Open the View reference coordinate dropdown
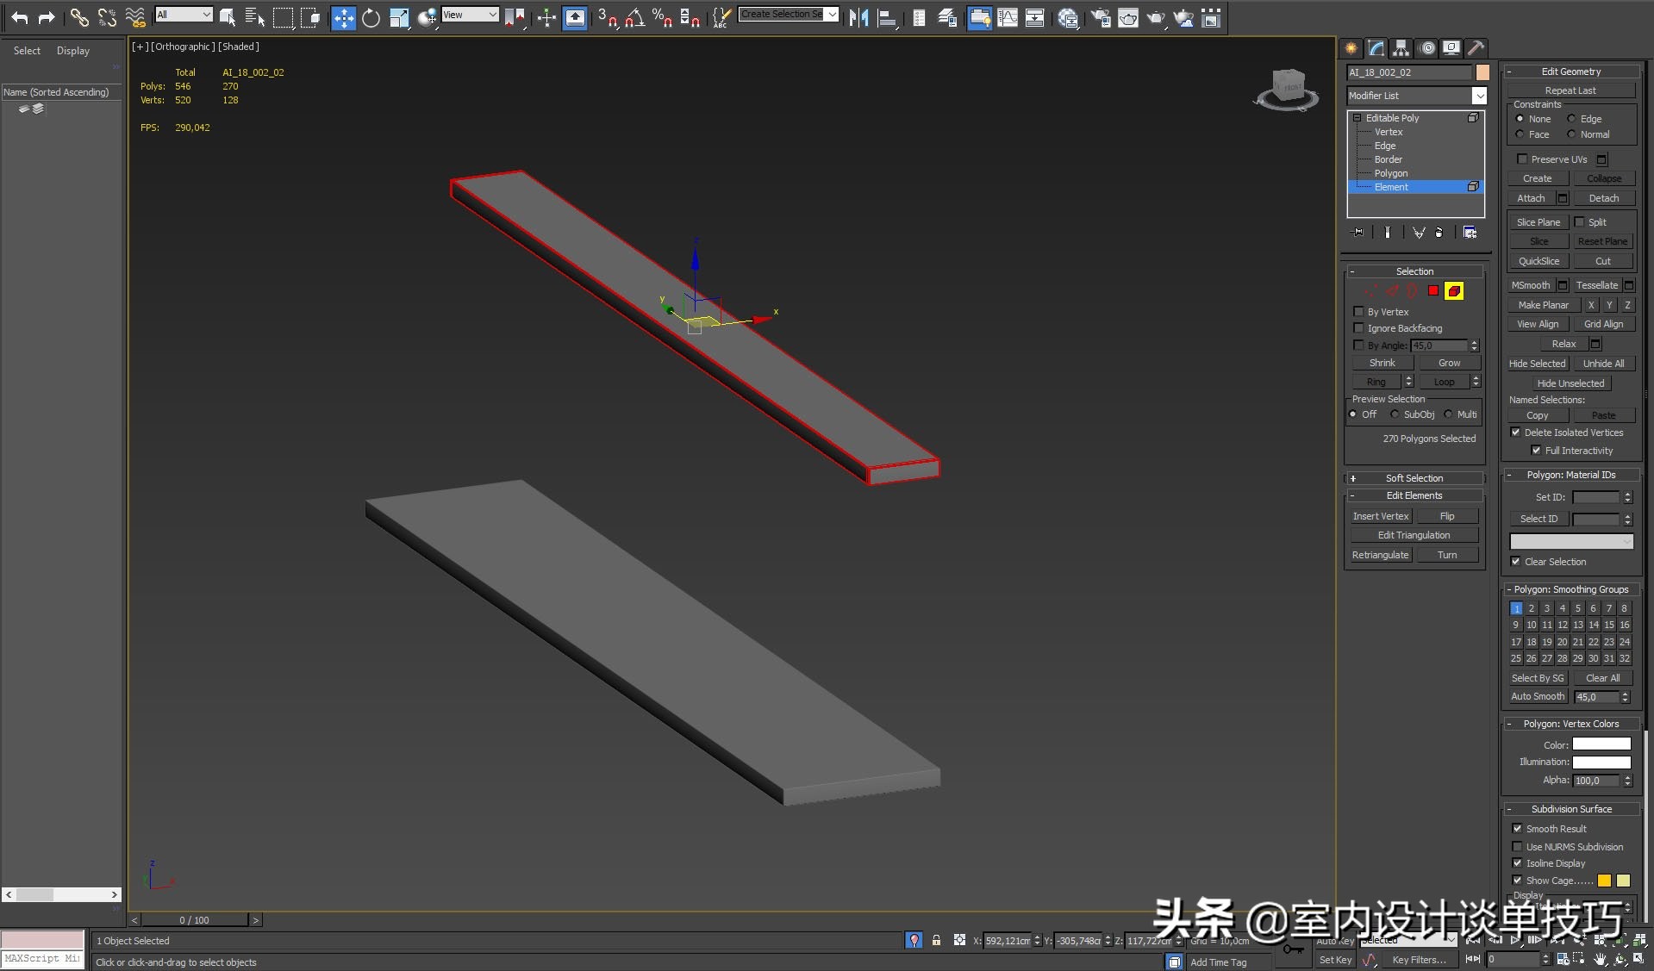 (470, 15)
